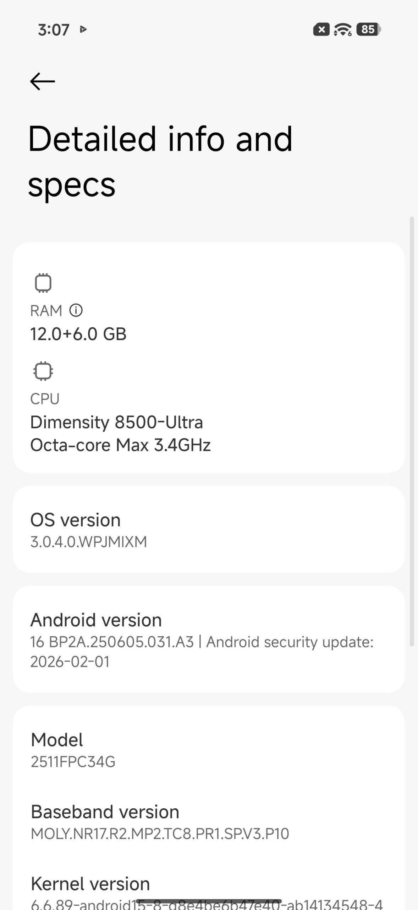
Task: Tap the 12.0+6.0 GB RAM value
Action: 78,334
